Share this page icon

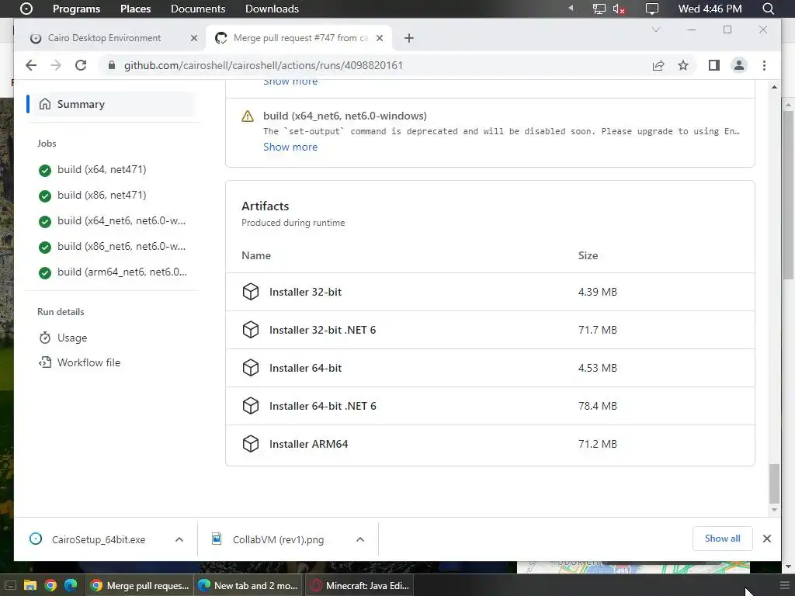point(658,65)
